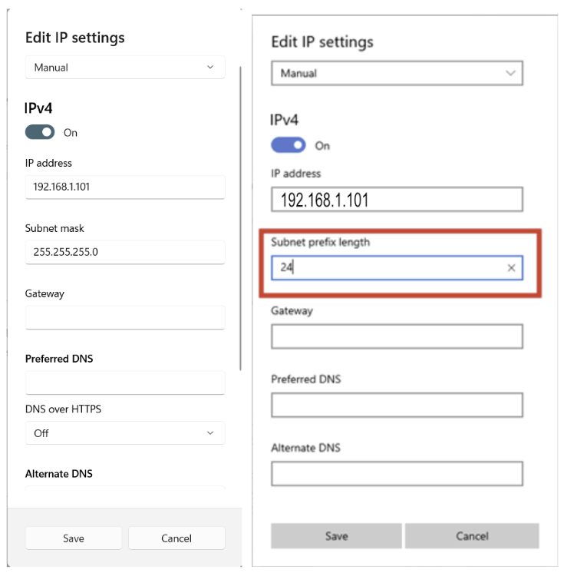Image resolution: width=564 pixels, height=573 pixels.
Task: Click the chevron on left Manual dropdown
Action: 210,67
